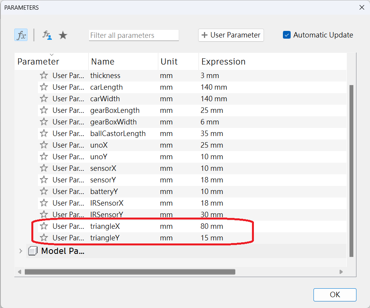Click the Model Parameters cube icon
The image size is (370, 308).
[x=33, y=251]
